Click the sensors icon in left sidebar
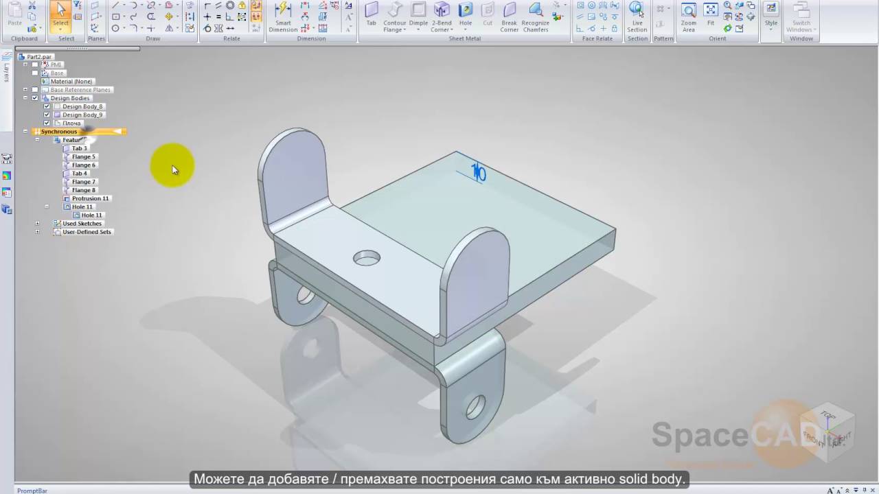Screen dimensions: 879x494 pyautogui.click(x=7, y=159)
